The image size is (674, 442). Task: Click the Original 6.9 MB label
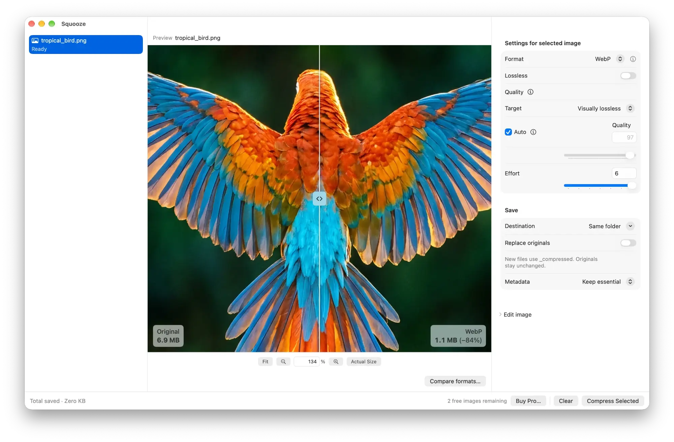coord(168,336)
